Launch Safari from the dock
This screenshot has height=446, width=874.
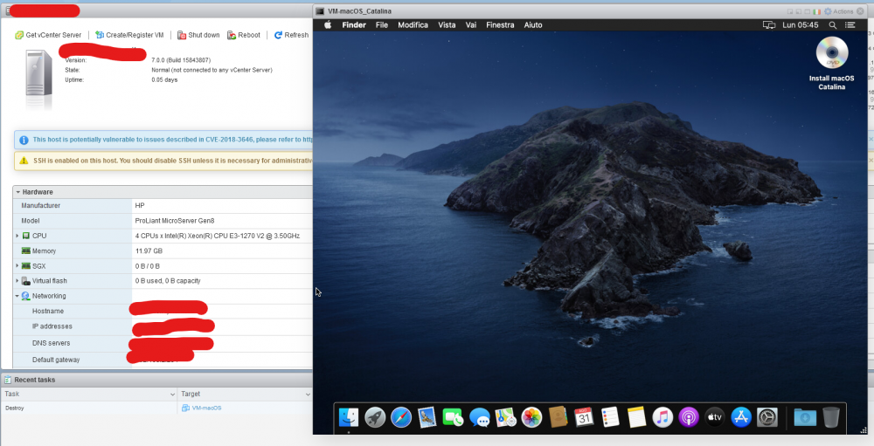401,417
